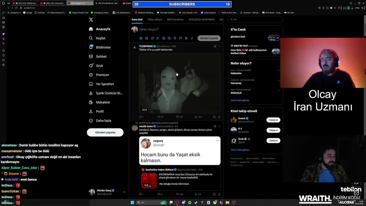Switch to SKALEDUS MORTIMAS tab

[x=202, y=19]
